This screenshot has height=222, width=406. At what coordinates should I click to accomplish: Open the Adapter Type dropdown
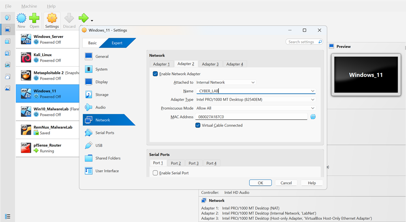point(256,100)
